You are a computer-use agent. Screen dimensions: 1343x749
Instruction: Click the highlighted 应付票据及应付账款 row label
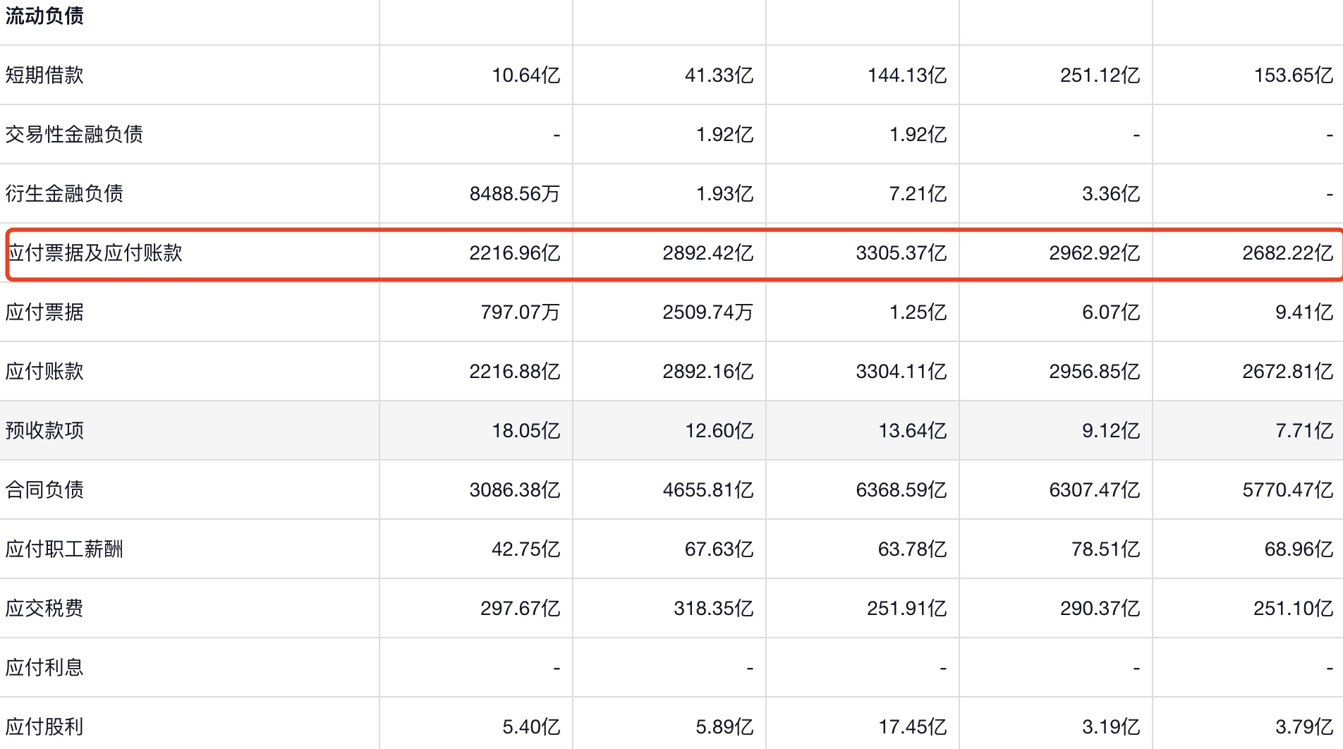tap(95, 252)
